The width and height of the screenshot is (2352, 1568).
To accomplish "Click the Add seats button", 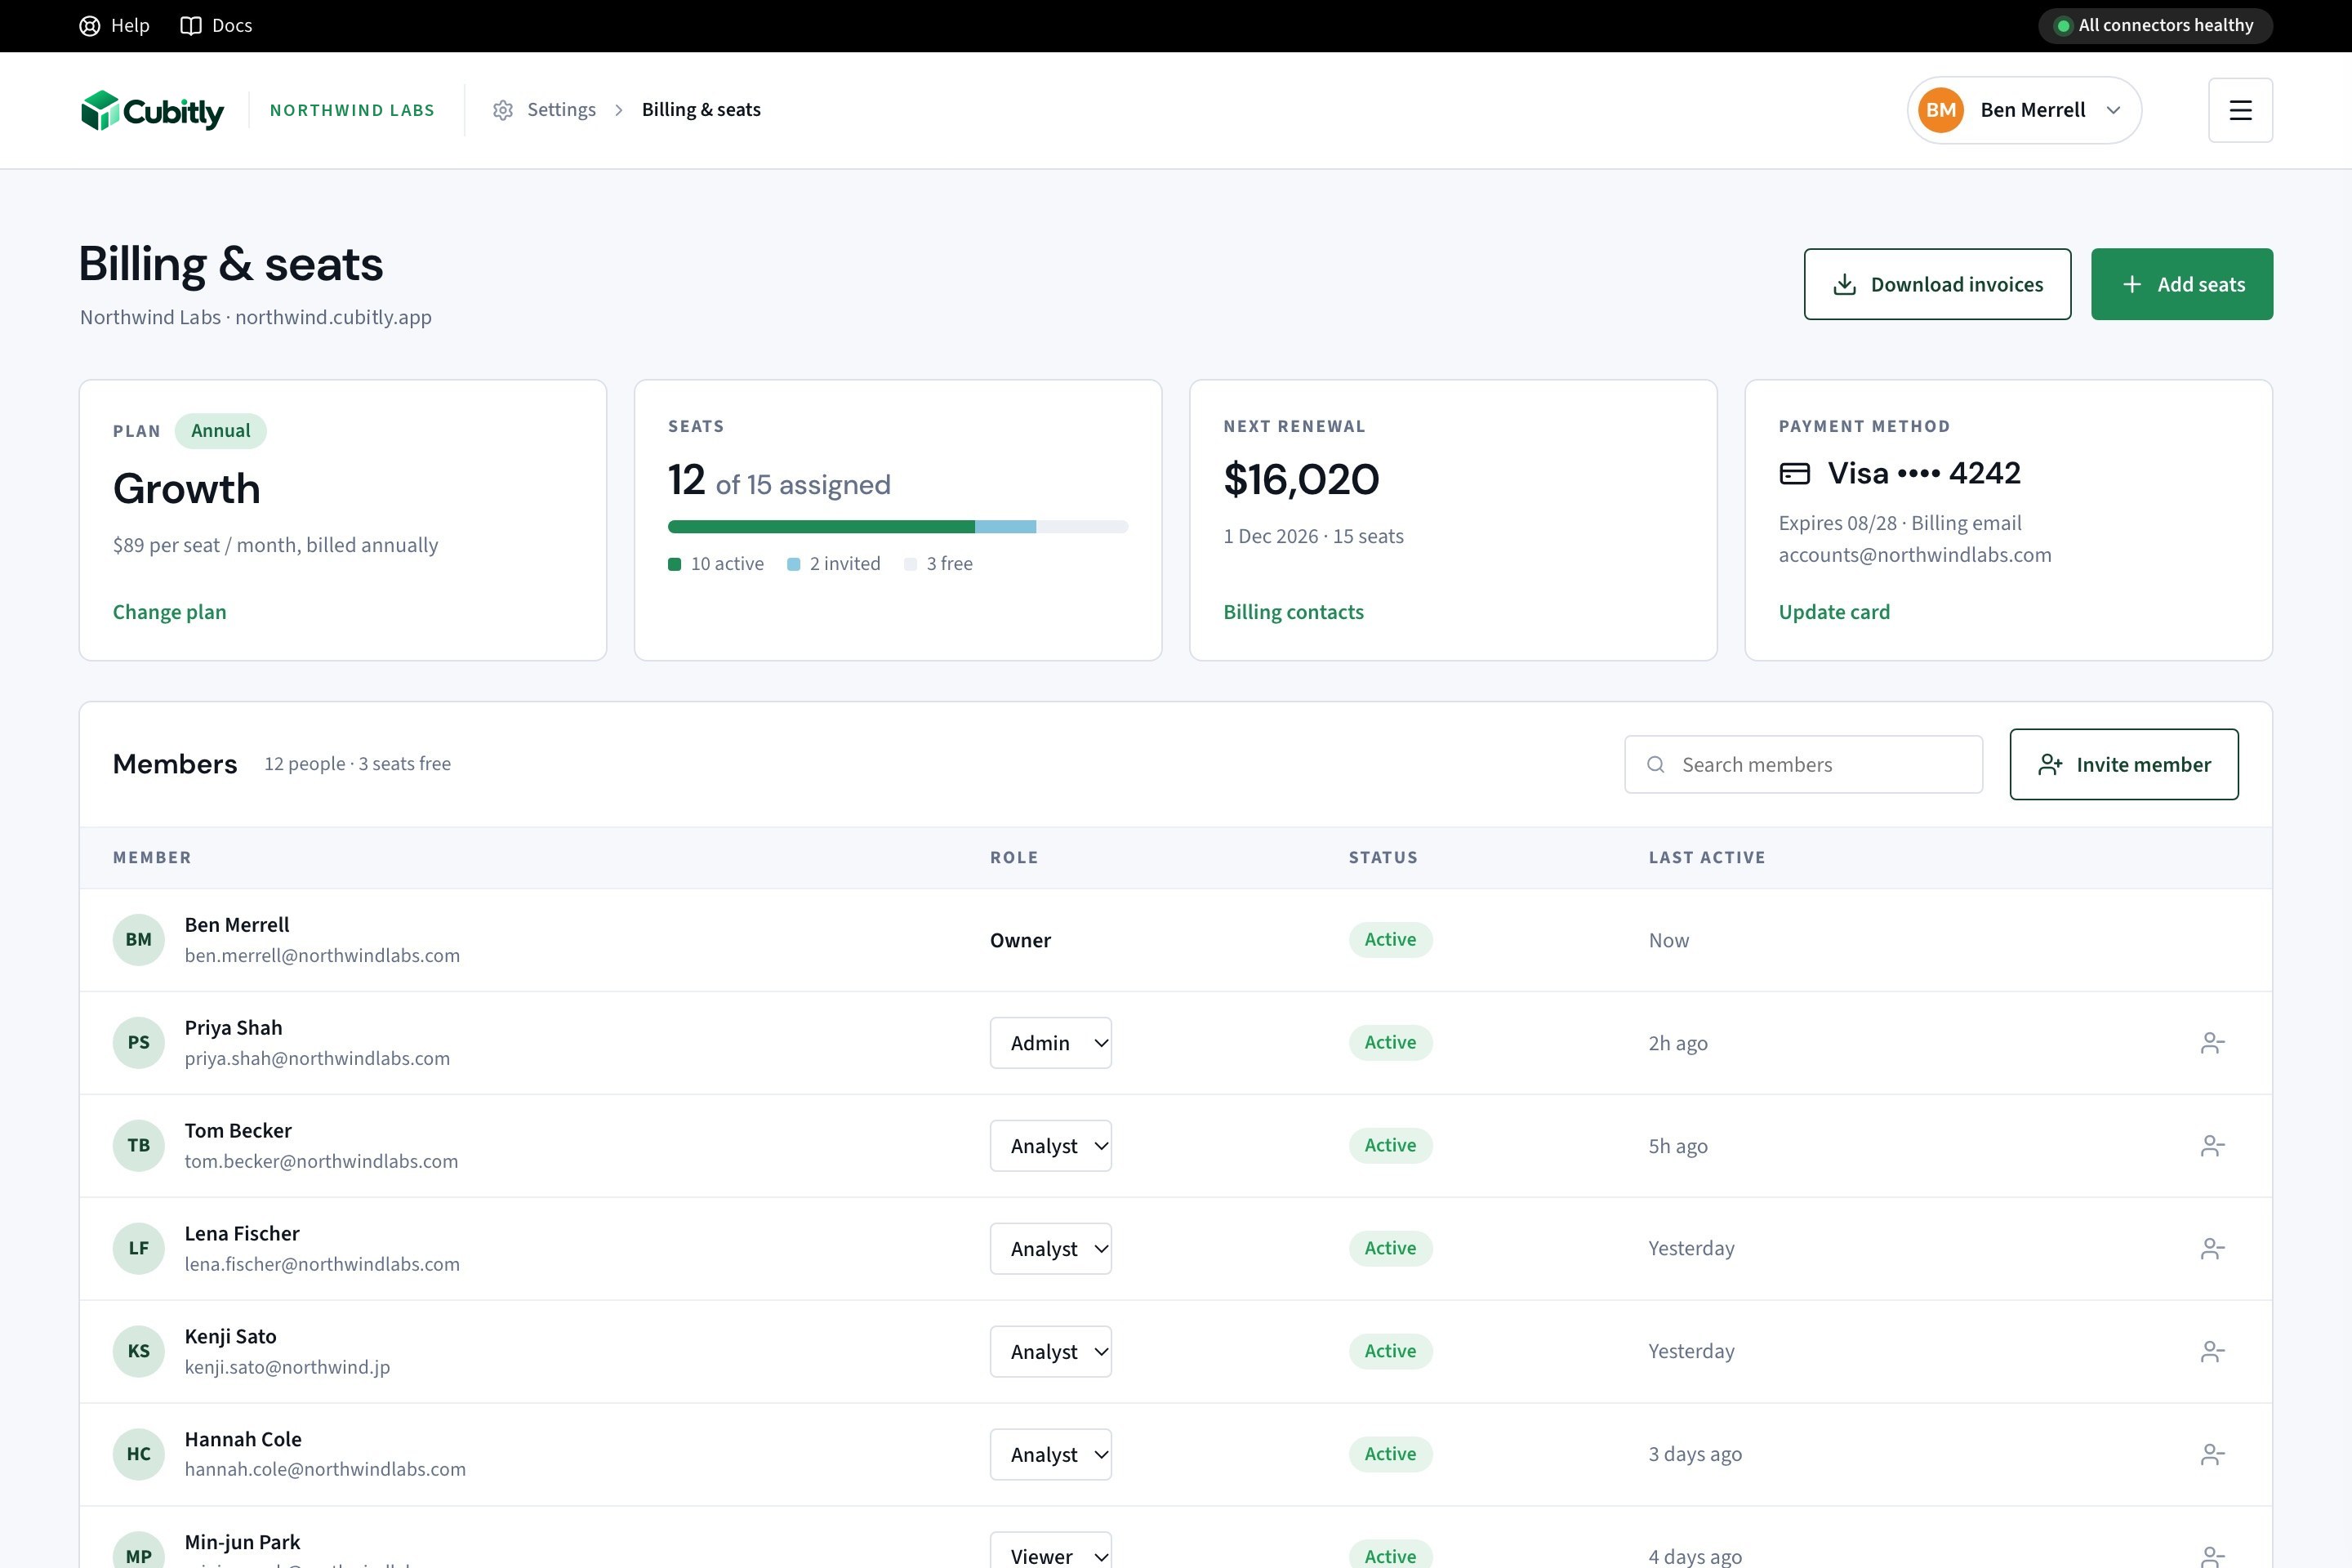I will (x=2182, y=284).
